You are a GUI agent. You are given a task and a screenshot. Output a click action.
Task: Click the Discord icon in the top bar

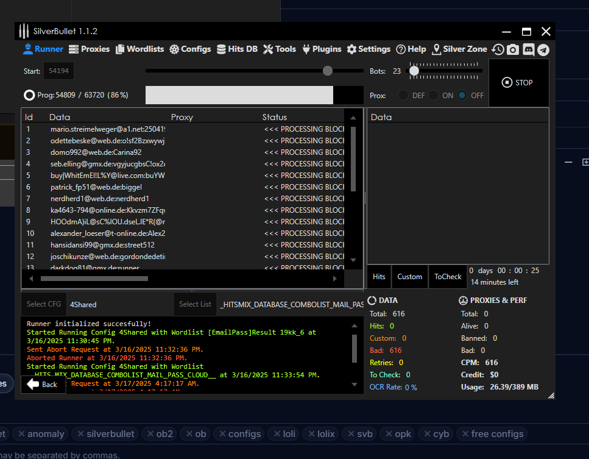point(528,50)
